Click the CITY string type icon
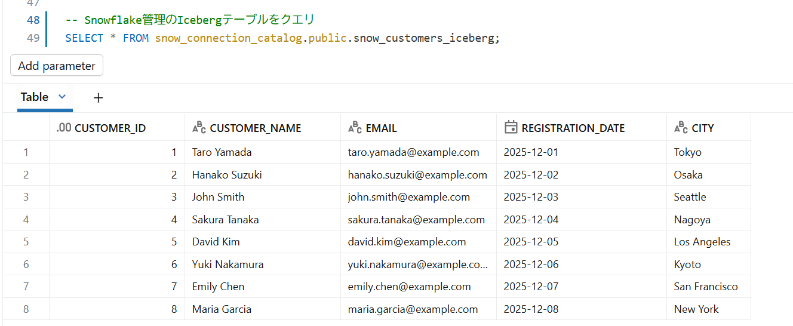793x326 pixels. click(681, 128)
